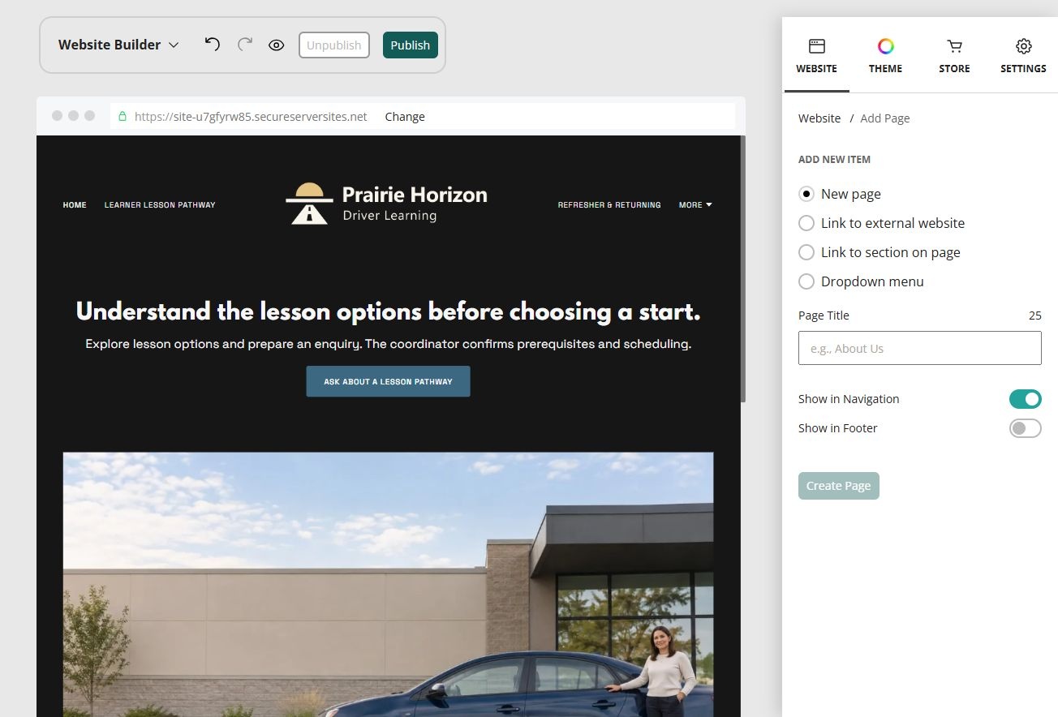Open the Website tab

[816, 56]
